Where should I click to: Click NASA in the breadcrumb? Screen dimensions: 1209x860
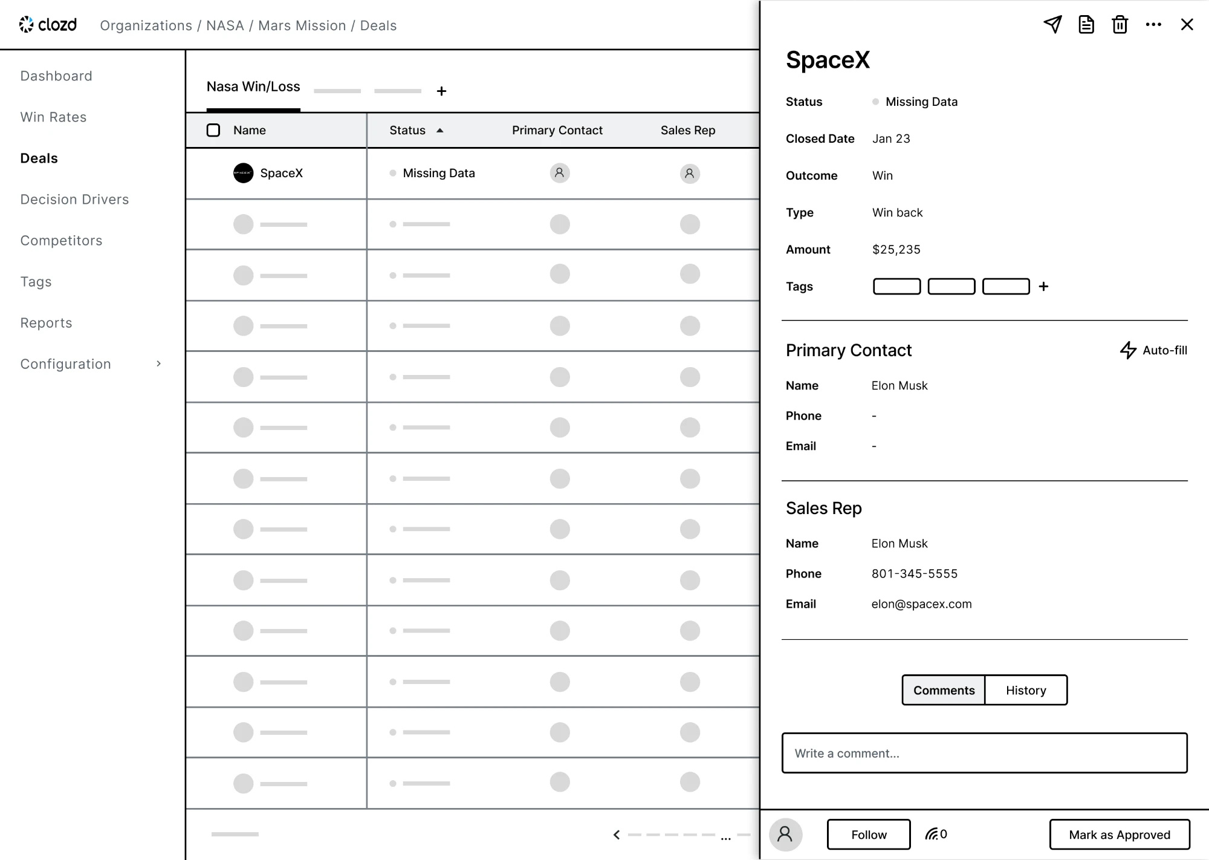[225, 25]
